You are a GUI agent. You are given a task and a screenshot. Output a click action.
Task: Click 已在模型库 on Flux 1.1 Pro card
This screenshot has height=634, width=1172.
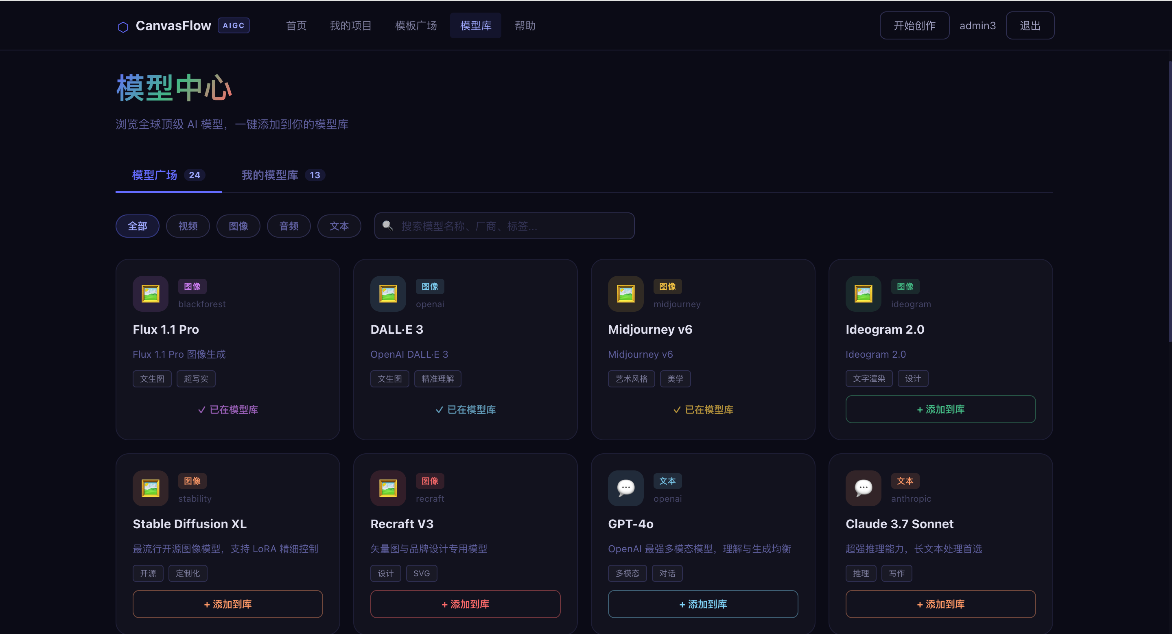(227, 409)
